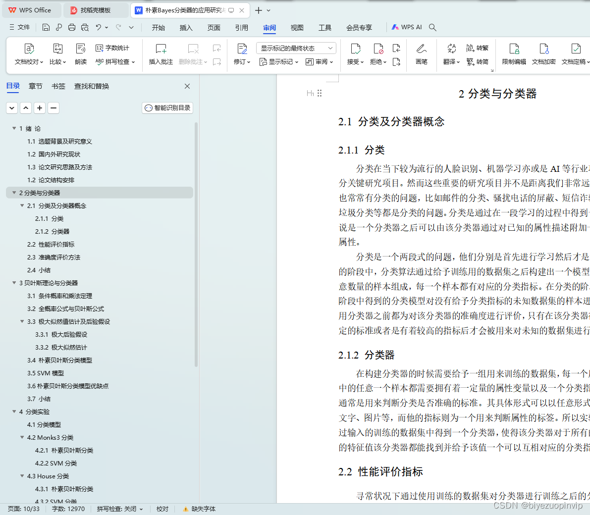Switch to the 查找和替换 pane tab

pos(92,86)
